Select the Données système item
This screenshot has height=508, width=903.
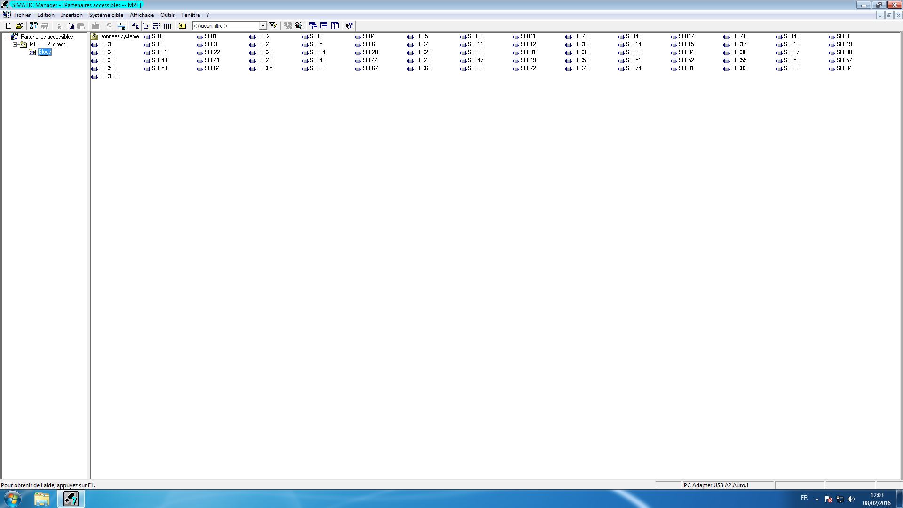tap(119, 36)
